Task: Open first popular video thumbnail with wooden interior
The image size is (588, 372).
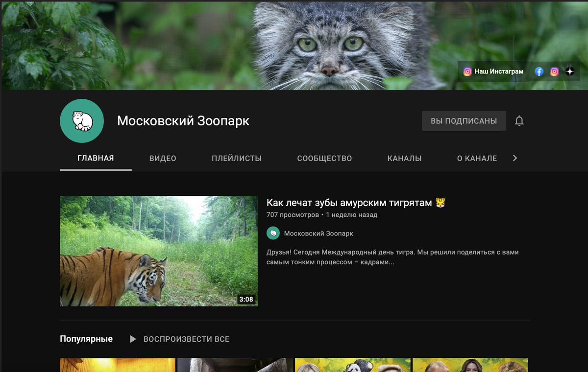Action: point(118,365)
